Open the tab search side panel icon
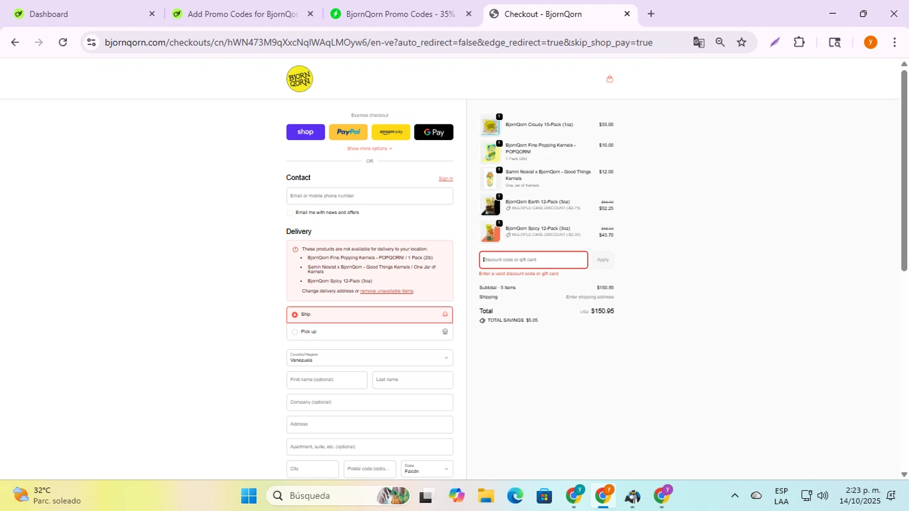 [x=834, y=42]
